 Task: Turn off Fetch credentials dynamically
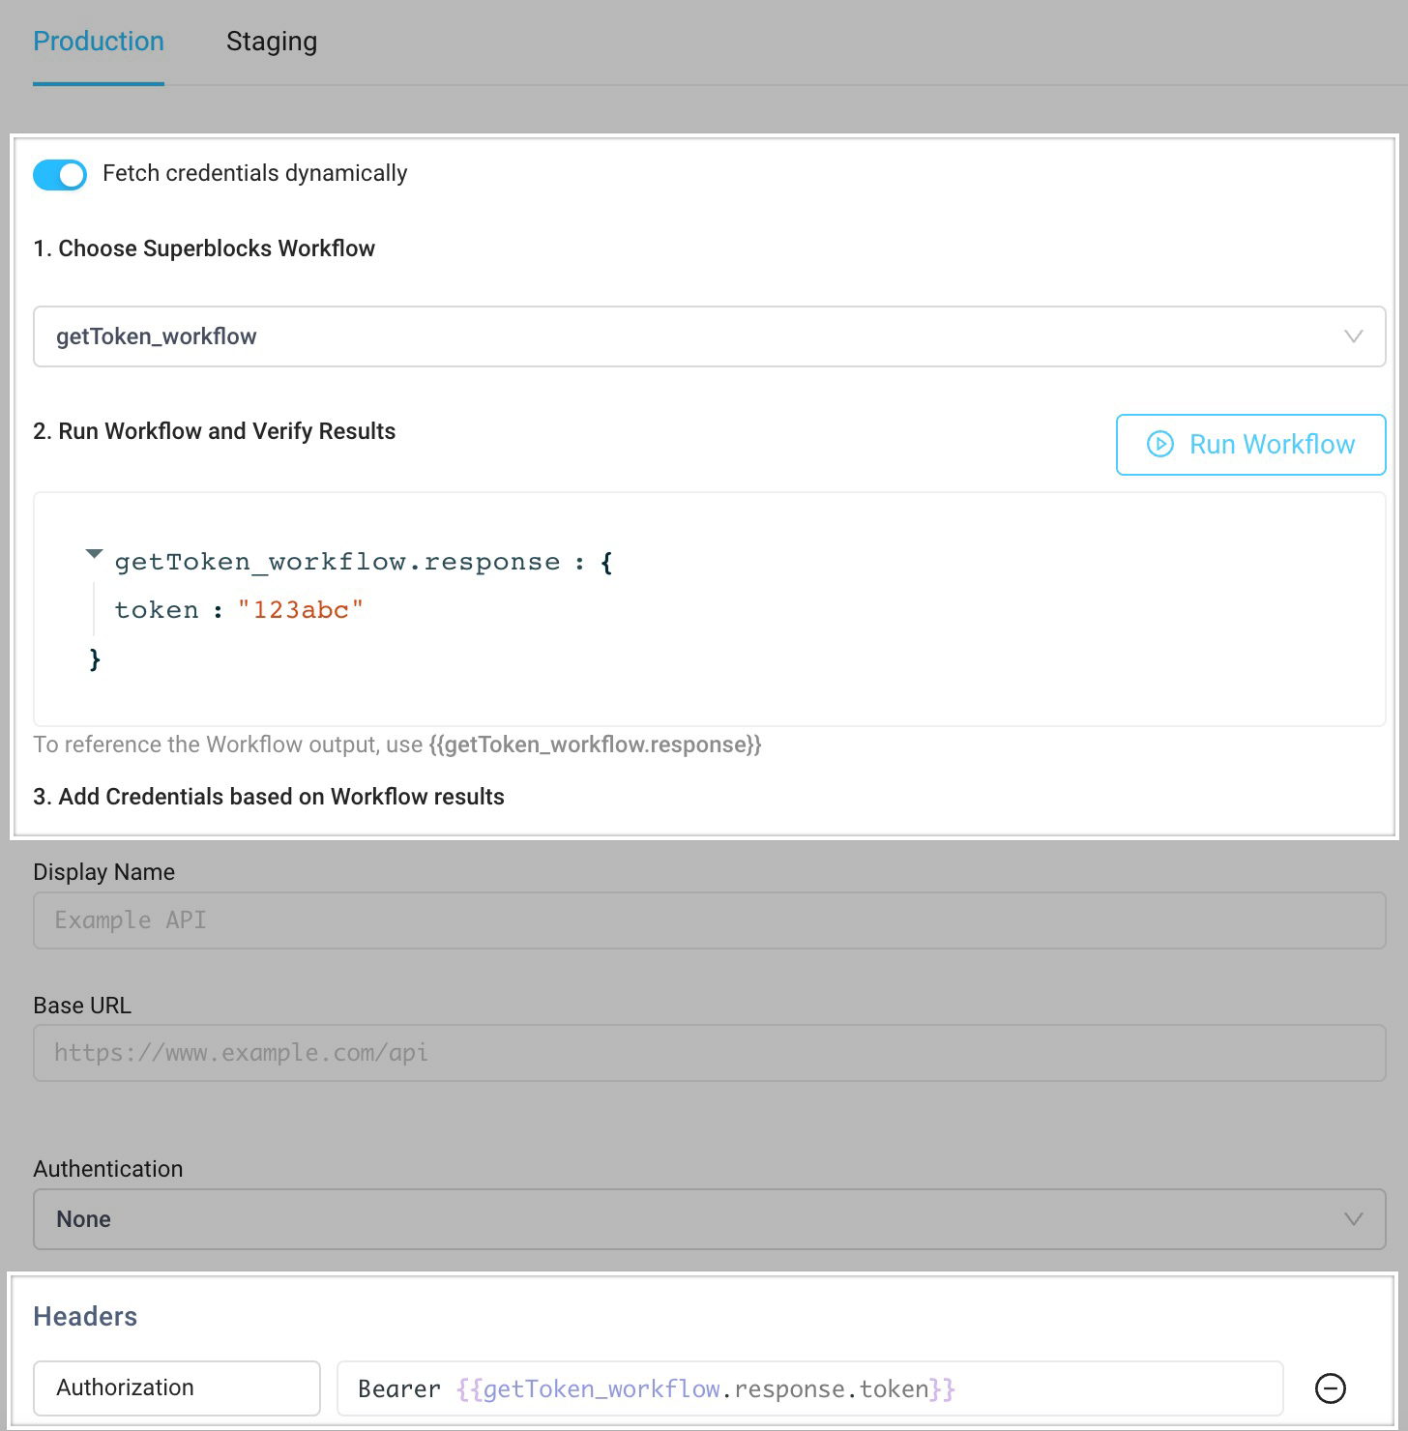click(60, 174)
